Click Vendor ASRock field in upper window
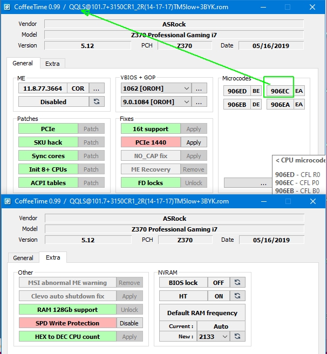Viewport: 327px width, 354px height. pos(174,24)
